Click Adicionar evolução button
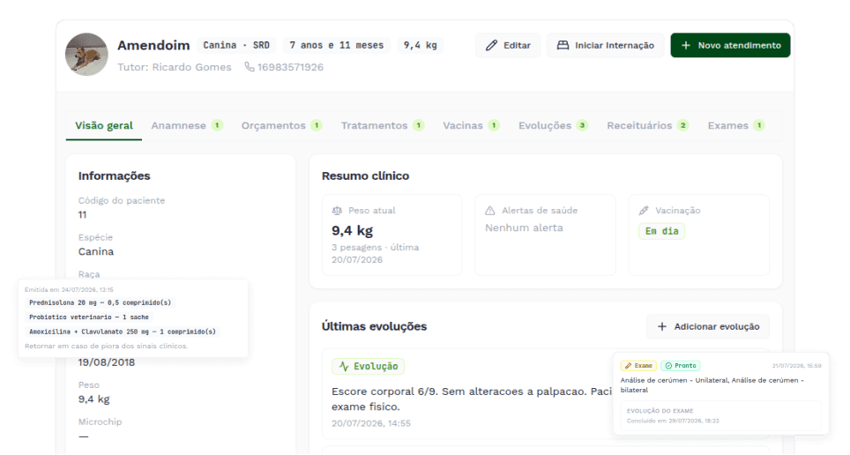The height and width of the screenshot is (455, 850). pyautogui.click(x=707, y=326)
